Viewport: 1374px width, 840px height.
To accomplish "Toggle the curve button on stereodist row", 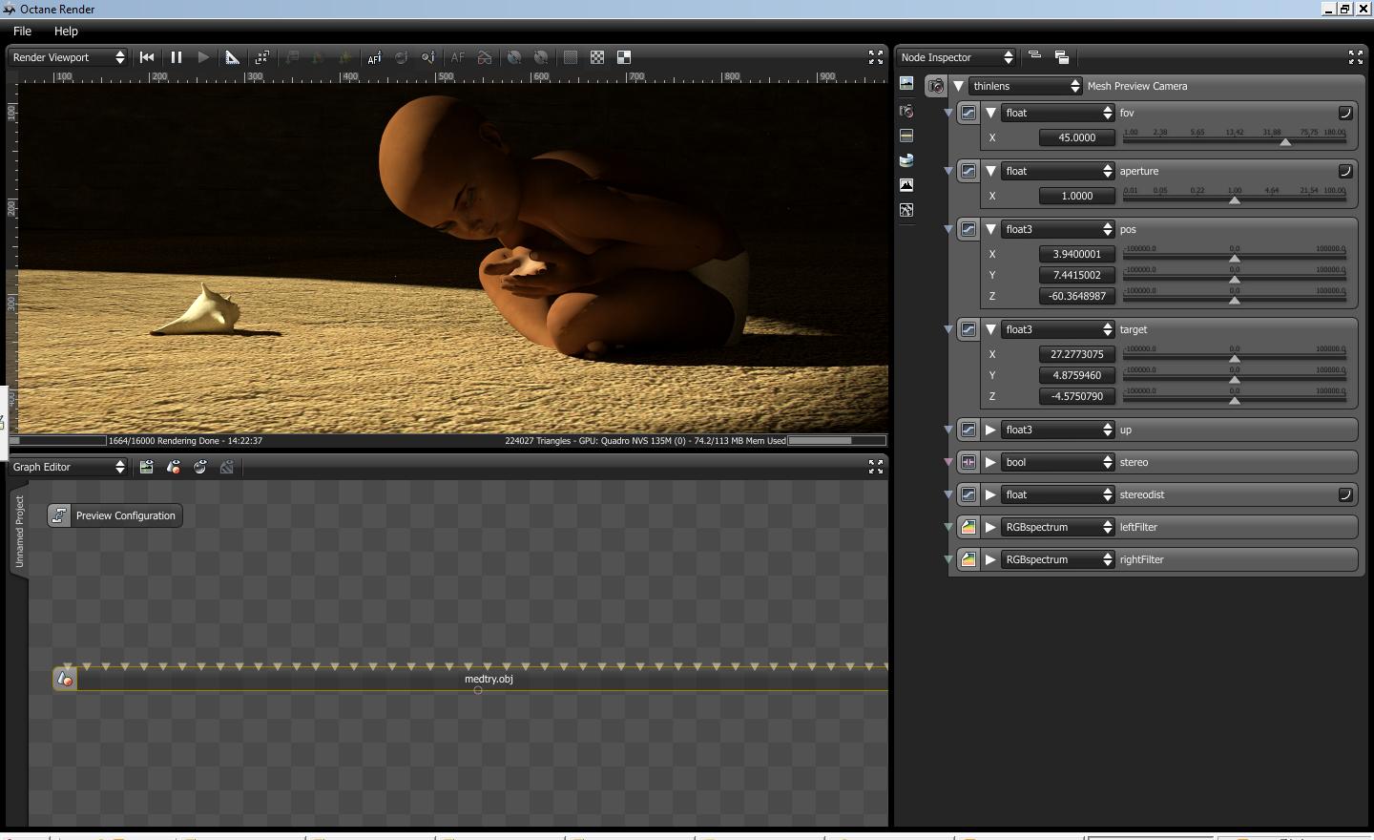I will coord(1344,494).
